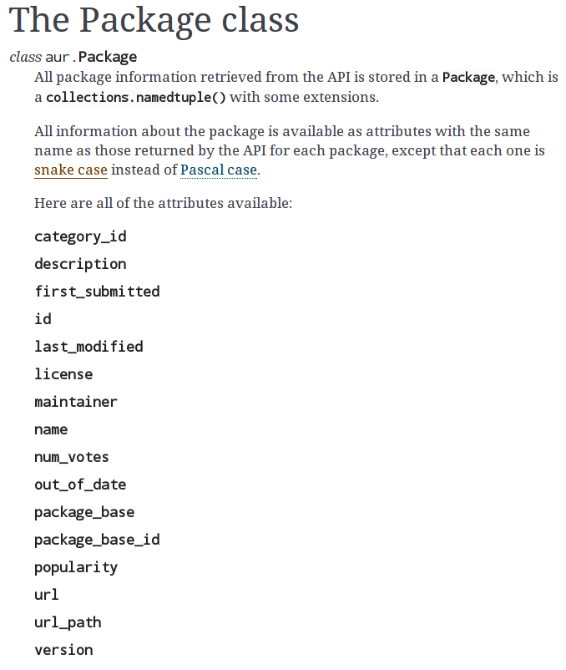Select the maintainer attribute

(76, 402)
